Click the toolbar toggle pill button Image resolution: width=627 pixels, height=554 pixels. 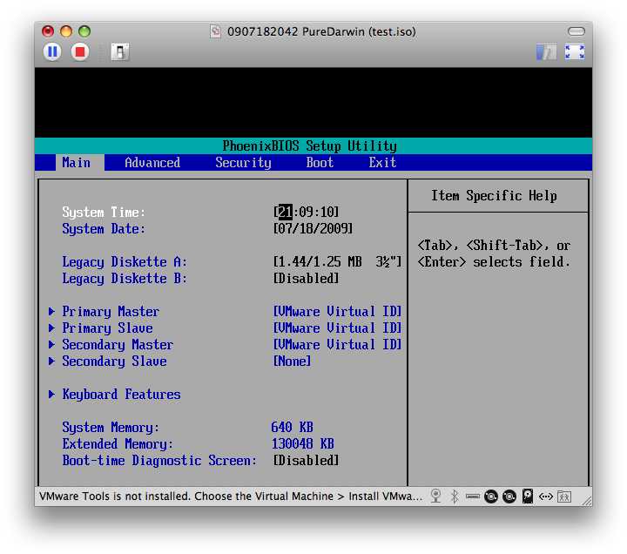click(576, 31)
